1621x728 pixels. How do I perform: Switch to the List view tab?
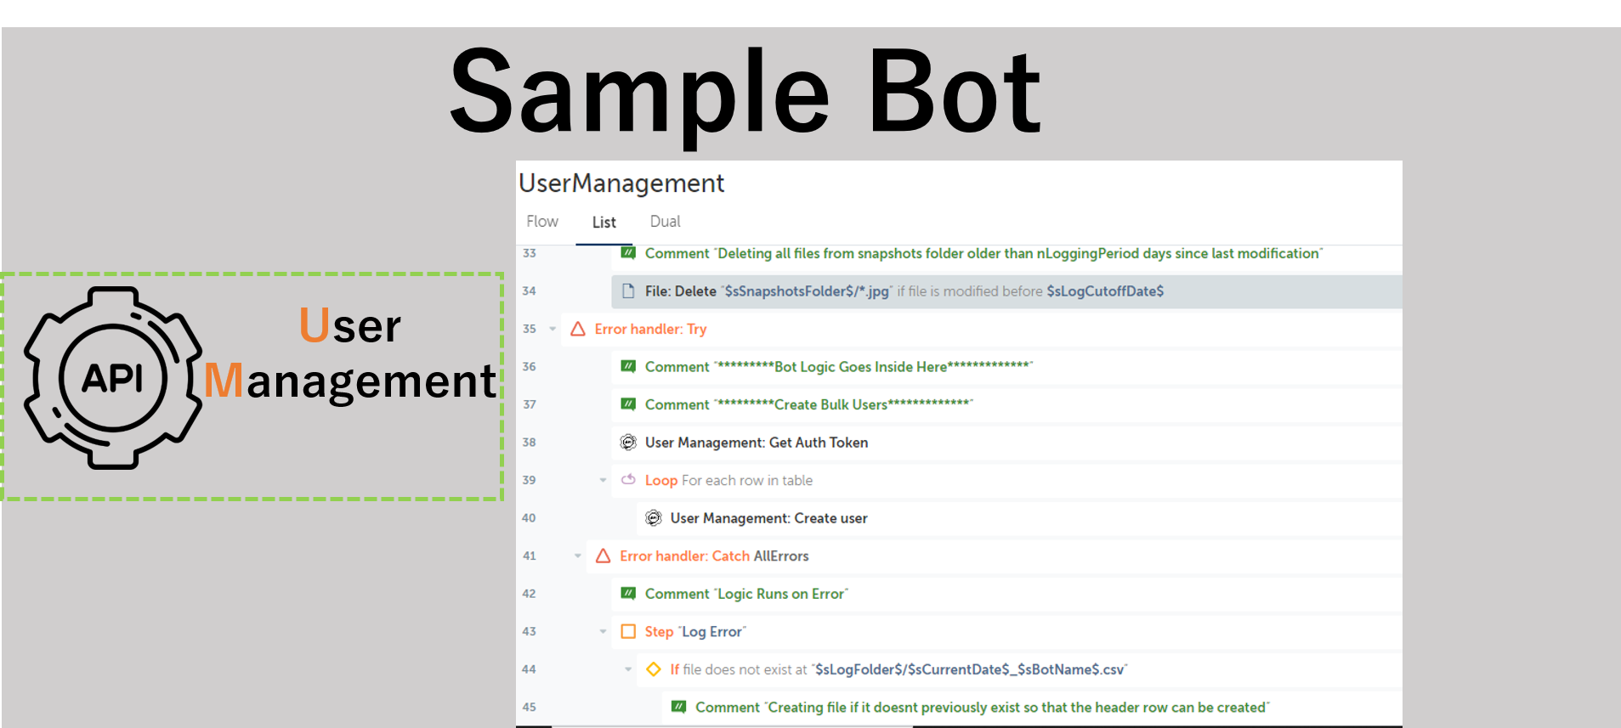click(x=604, y=223)
